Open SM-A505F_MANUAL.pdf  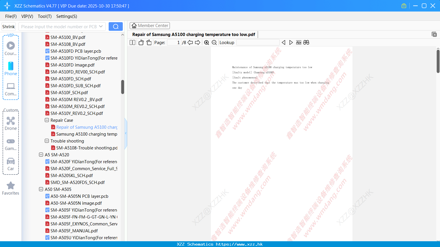pos(72,231)
